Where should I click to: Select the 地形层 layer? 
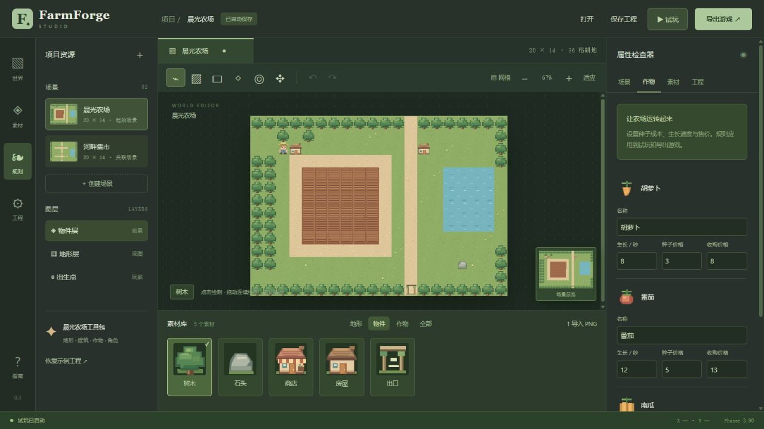97,254
